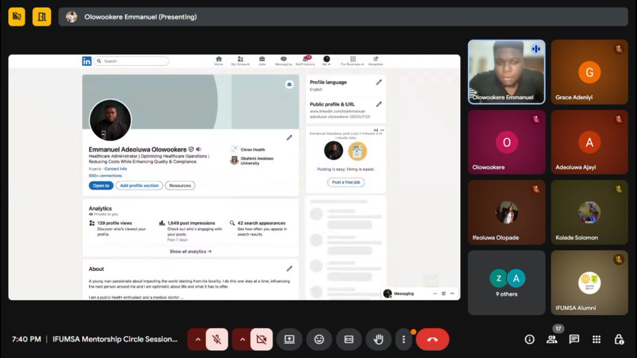Click the LinkedIn logo in shared screen
Screen dimensions: 637x358
[87, 61]
